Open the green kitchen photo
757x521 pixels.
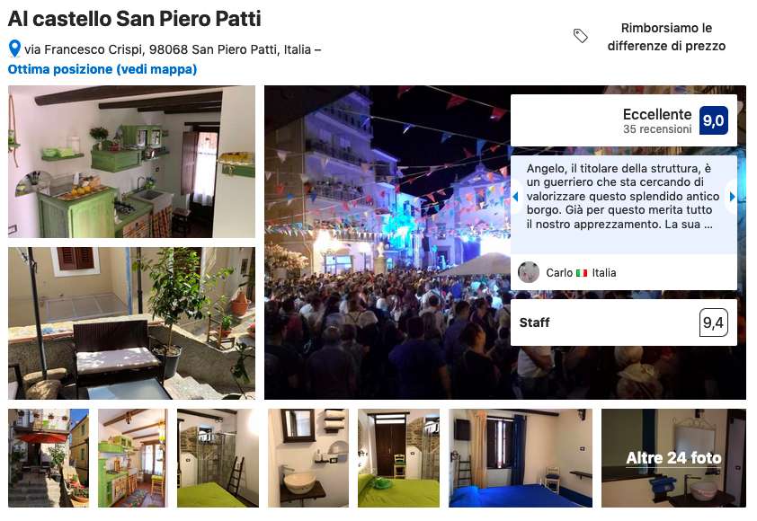tap(131, 162)
